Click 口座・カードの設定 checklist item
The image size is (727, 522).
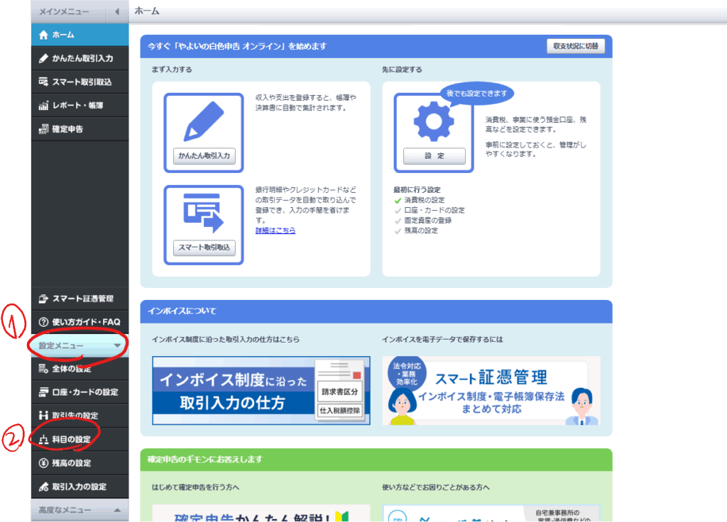tap(434, 211)
